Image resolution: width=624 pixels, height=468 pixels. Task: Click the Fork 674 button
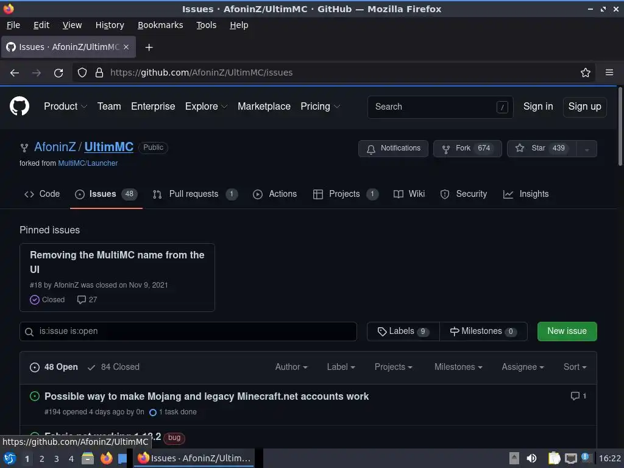click(467, 149)
